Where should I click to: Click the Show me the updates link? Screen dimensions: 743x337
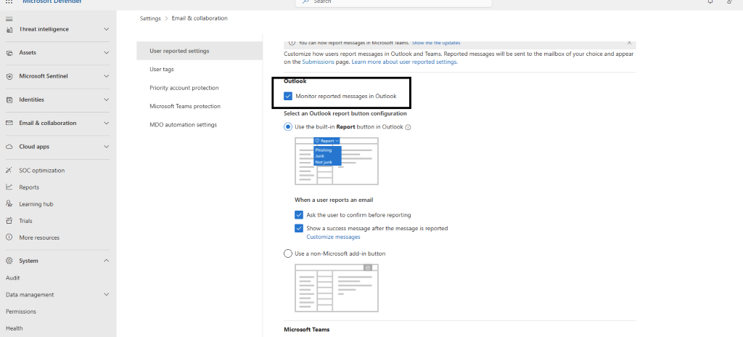click(436, 43)
